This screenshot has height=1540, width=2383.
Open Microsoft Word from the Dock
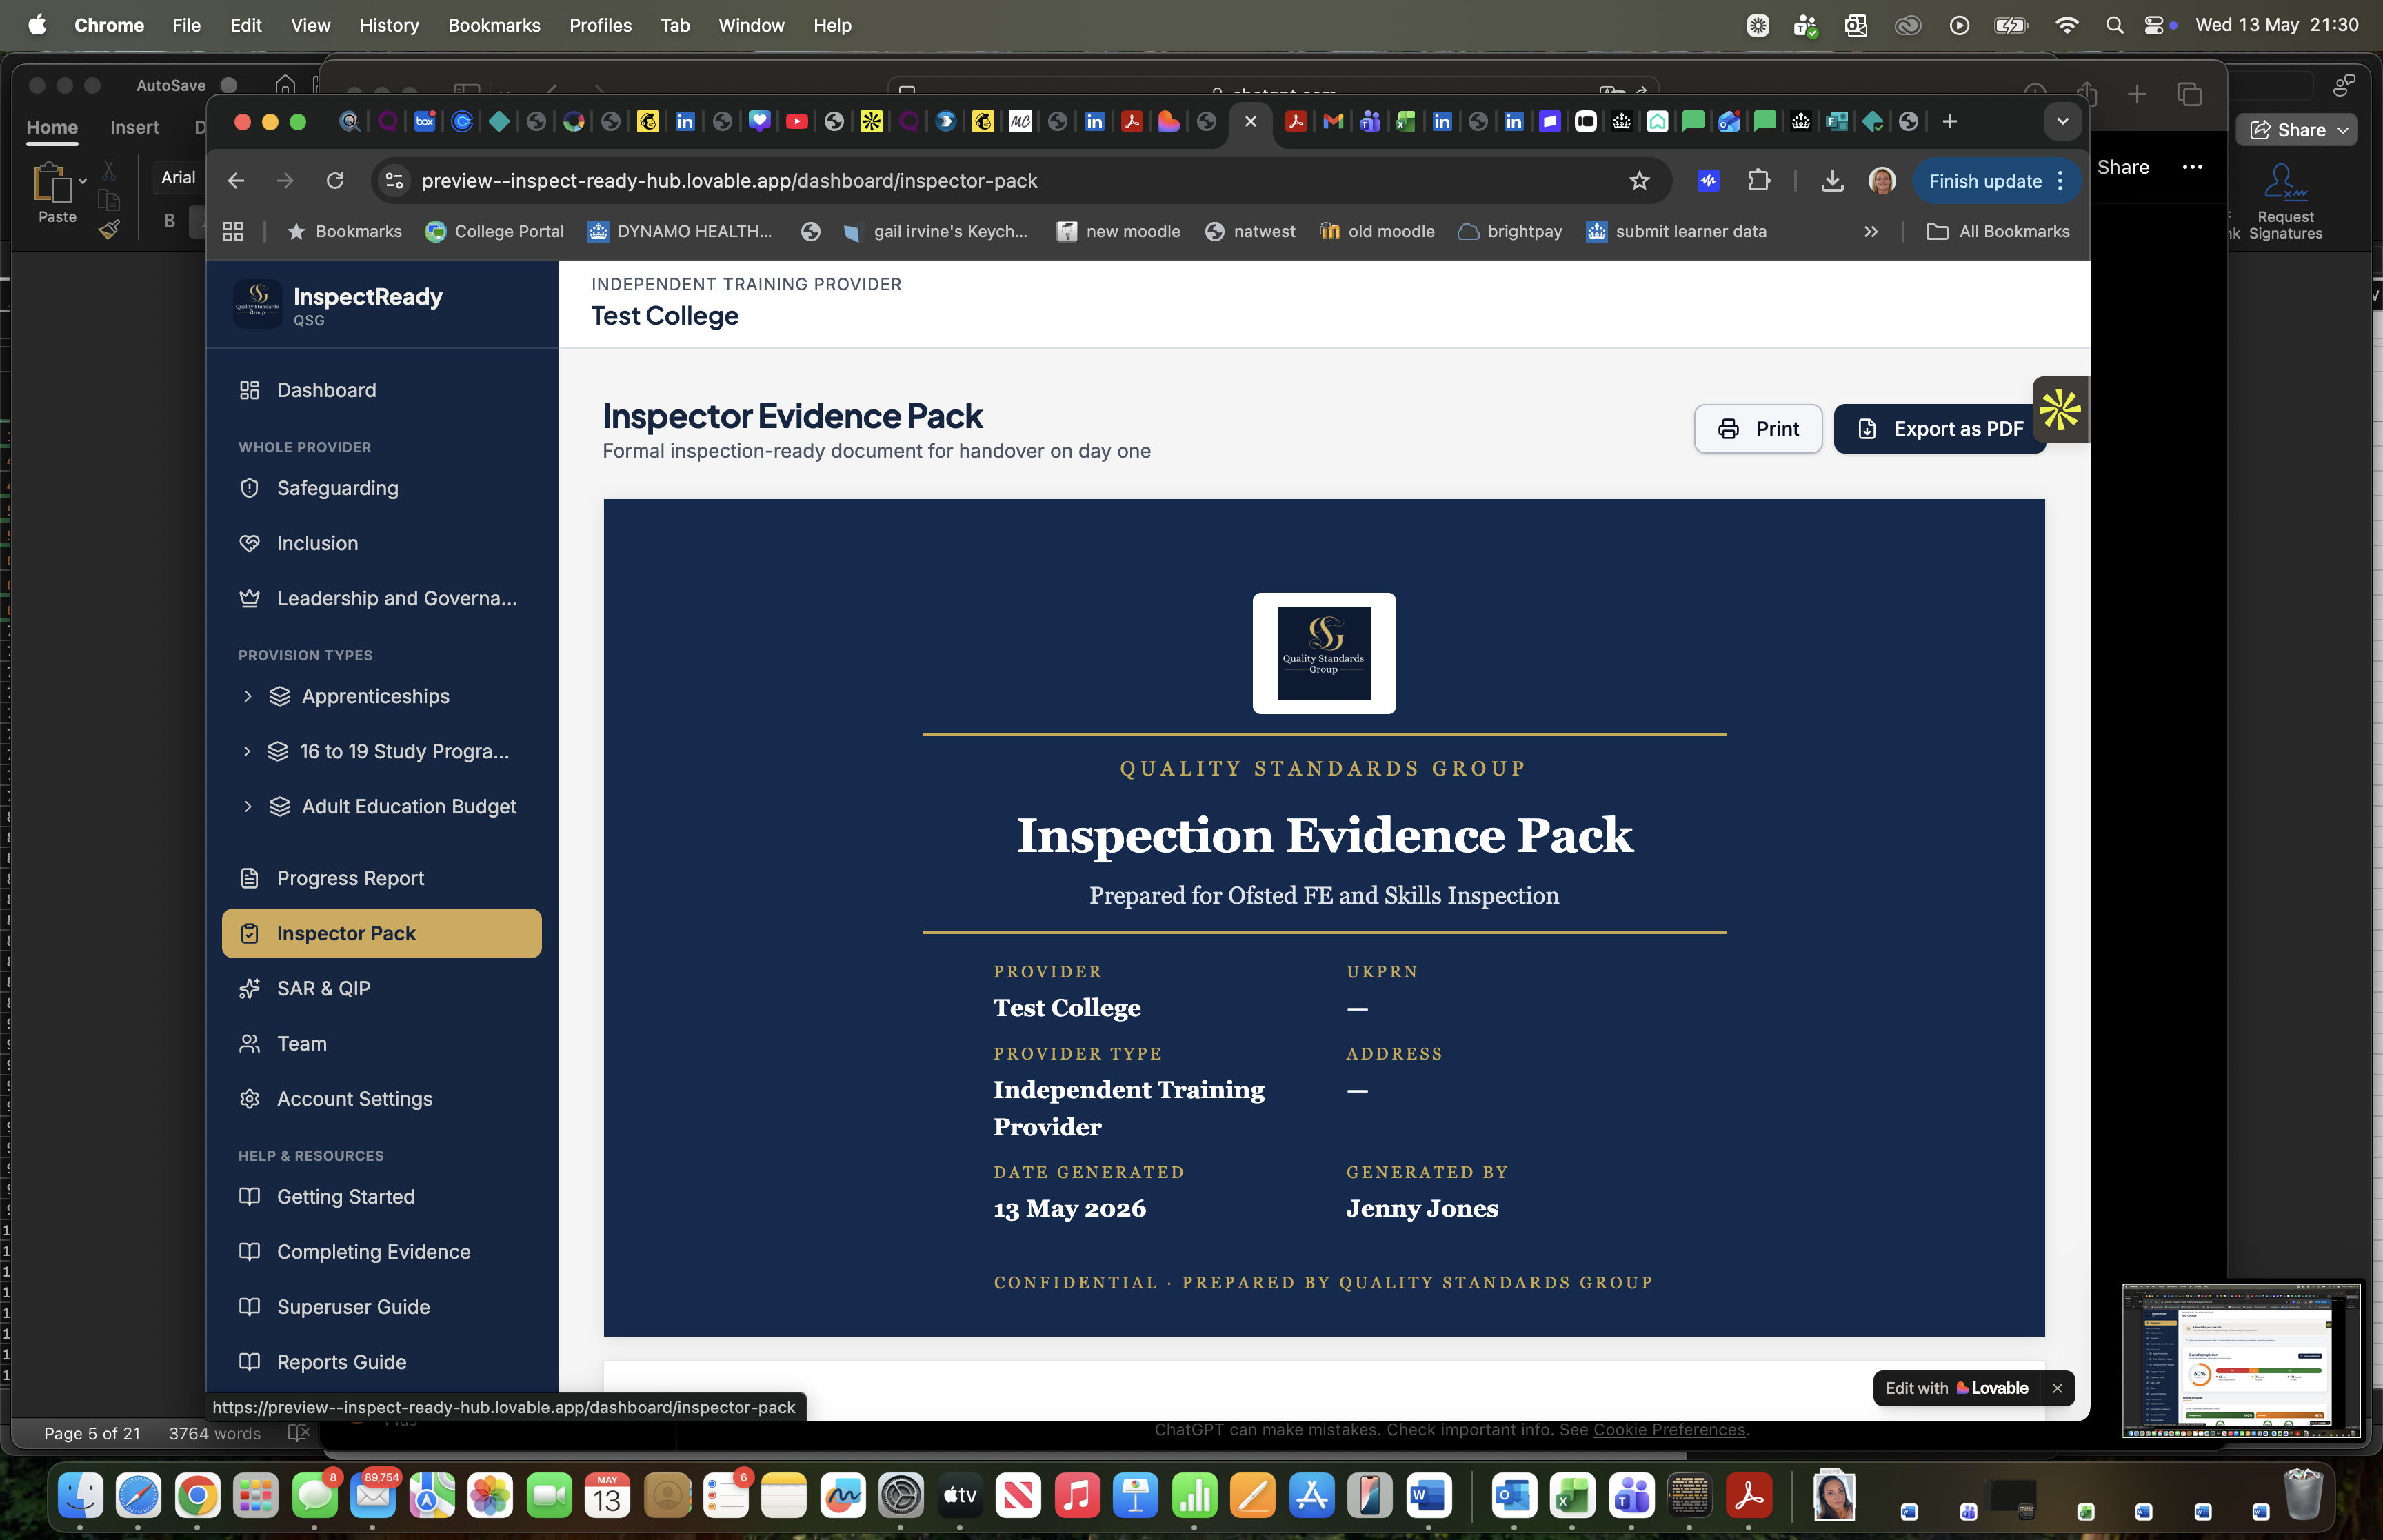click(1428, 1496)
